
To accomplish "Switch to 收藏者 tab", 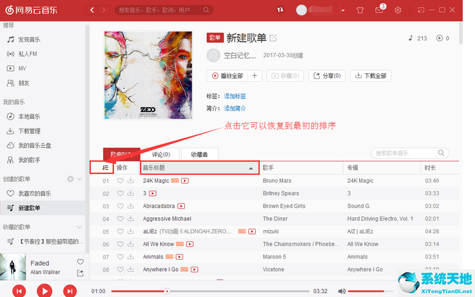I will 199,154.
